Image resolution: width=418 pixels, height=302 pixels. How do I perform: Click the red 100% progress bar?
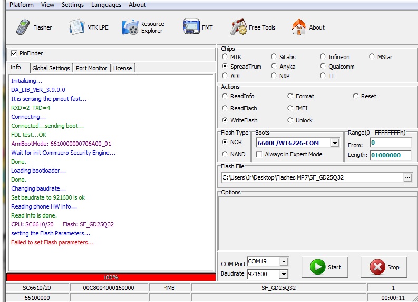click(111, 277)
